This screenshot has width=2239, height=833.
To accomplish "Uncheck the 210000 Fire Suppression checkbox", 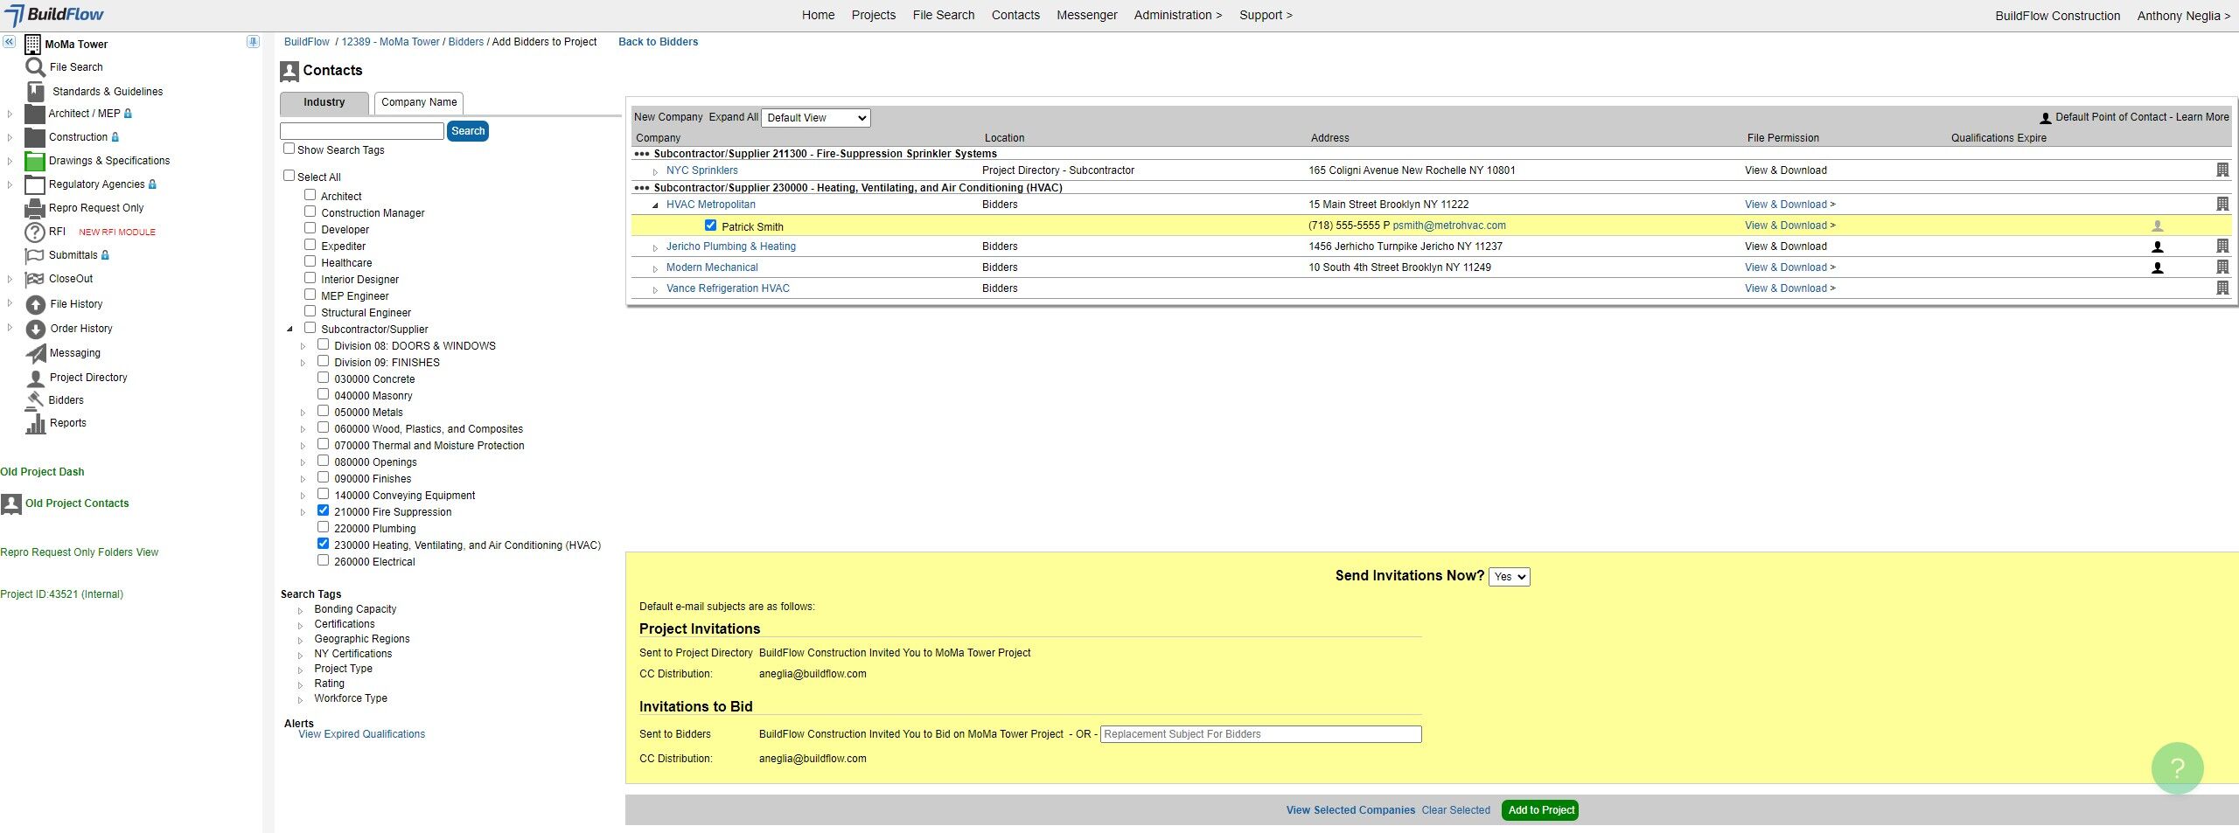I will 323,510.
